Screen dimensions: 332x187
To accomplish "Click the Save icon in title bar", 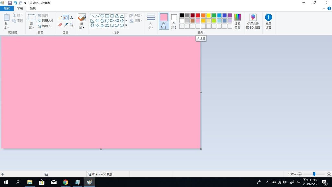I will [x=10, y=3].
